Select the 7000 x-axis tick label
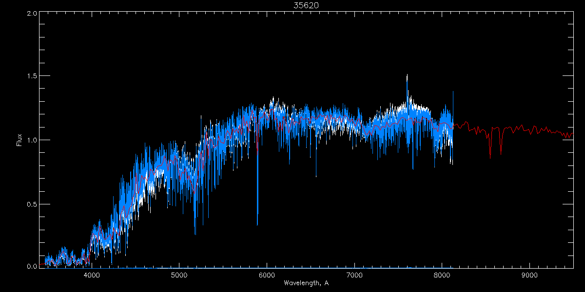 point(354,275)
